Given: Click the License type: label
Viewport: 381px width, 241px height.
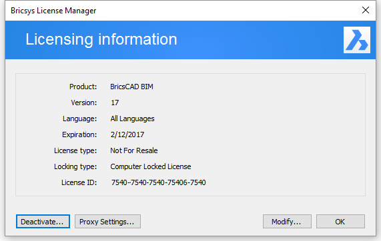Looking at the screenshot, I should 75,150.
